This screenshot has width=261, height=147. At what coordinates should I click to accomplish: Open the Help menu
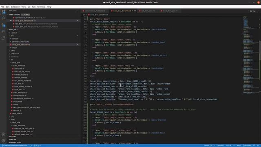(x=49, y=7)
